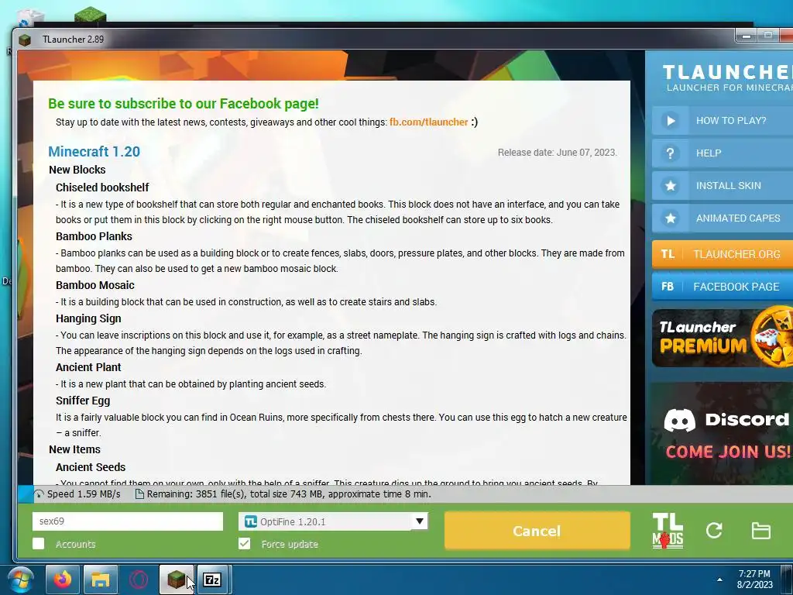The image size is (793, 595).
Task: Click the 'New Blocks' heading
Action: pos(77,170)
